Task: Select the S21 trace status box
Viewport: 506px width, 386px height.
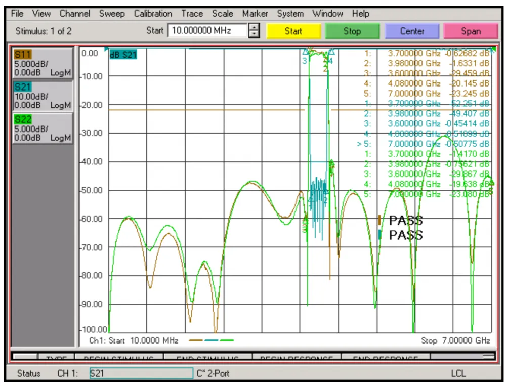Action: [x=43, y=96]
